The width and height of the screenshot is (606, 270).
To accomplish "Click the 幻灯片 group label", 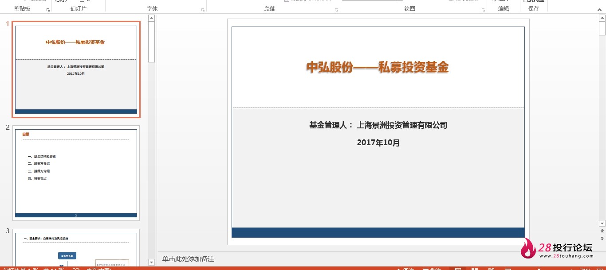I will (79, 9).
